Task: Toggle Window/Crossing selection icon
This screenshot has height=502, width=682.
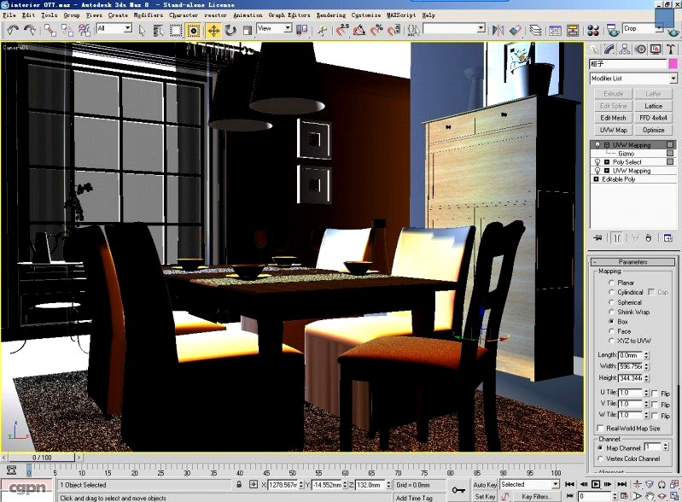Action: tap(193, 30)
